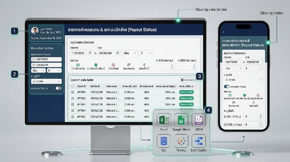The width and height of the screenshot is (290, 162).
Task: Expand the 8 levels dropdown in sidebar
Action: pyautogui.click(x=46, y=81)
